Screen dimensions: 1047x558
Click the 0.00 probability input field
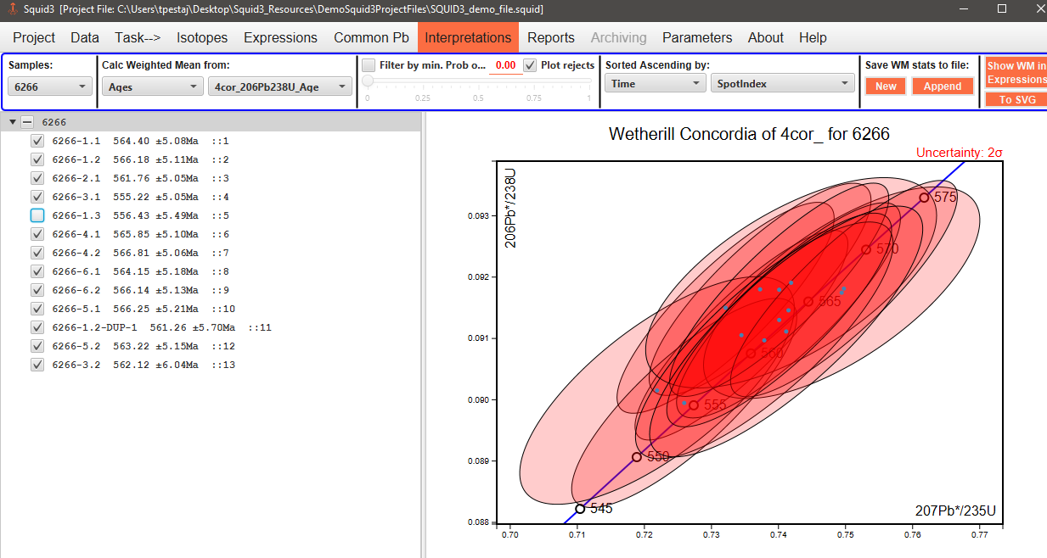click(508, 64)
